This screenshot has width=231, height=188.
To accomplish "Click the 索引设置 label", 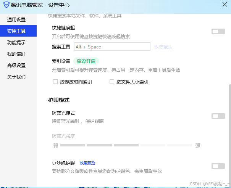I will point(61,61).
